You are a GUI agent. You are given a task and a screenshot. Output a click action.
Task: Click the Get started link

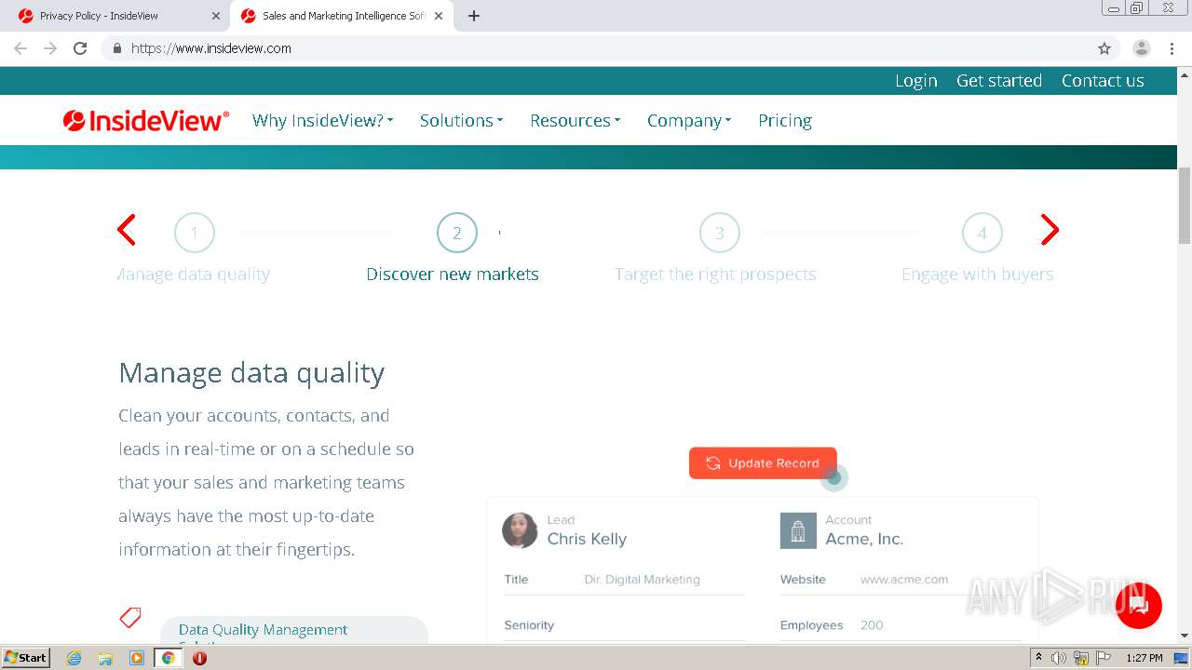click(999, 81)
